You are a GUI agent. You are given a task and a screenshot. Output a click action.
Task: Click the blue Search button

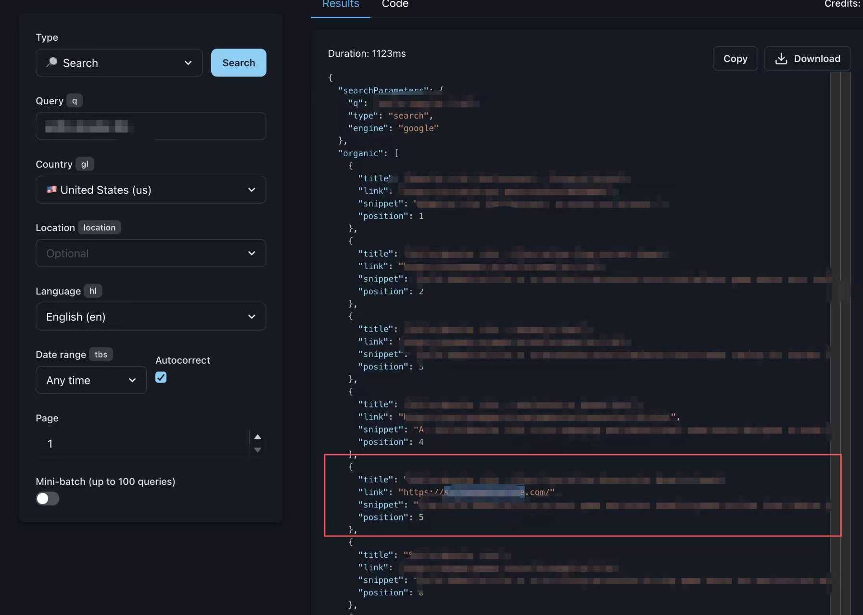pyautogui.click(x=239, y=62)
